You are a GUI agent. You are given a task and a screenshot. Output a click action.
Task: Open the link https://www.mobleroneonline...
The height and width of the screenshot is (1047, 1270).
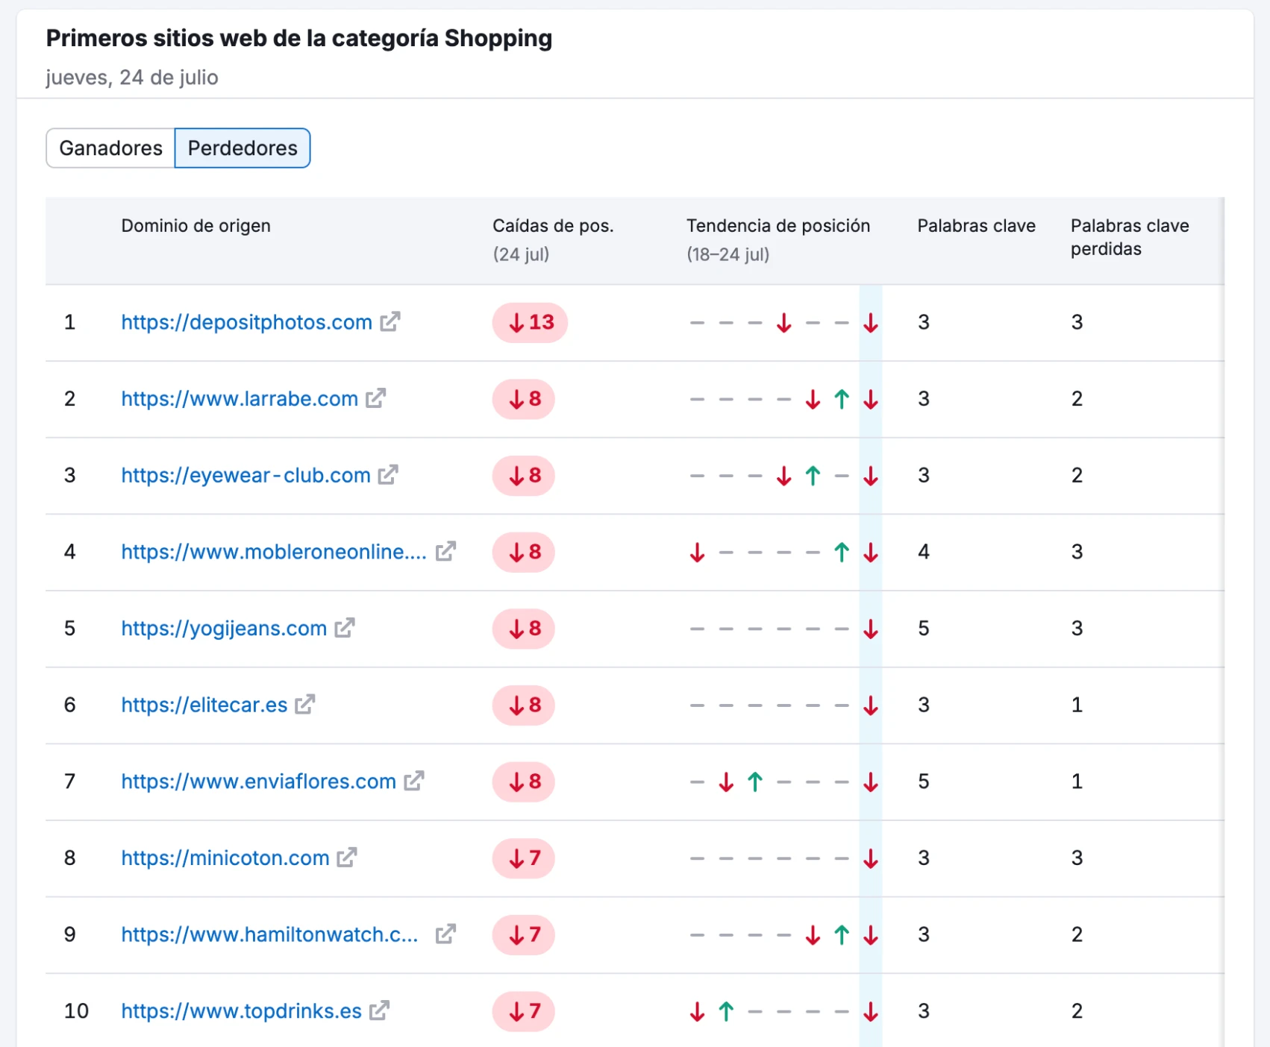[x=272, y=552]
